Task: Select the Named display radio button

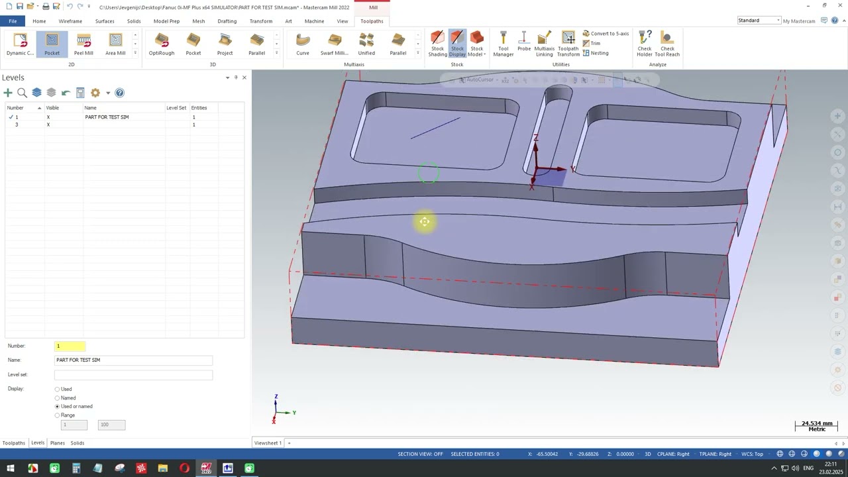Action: [x=57, y=398]
